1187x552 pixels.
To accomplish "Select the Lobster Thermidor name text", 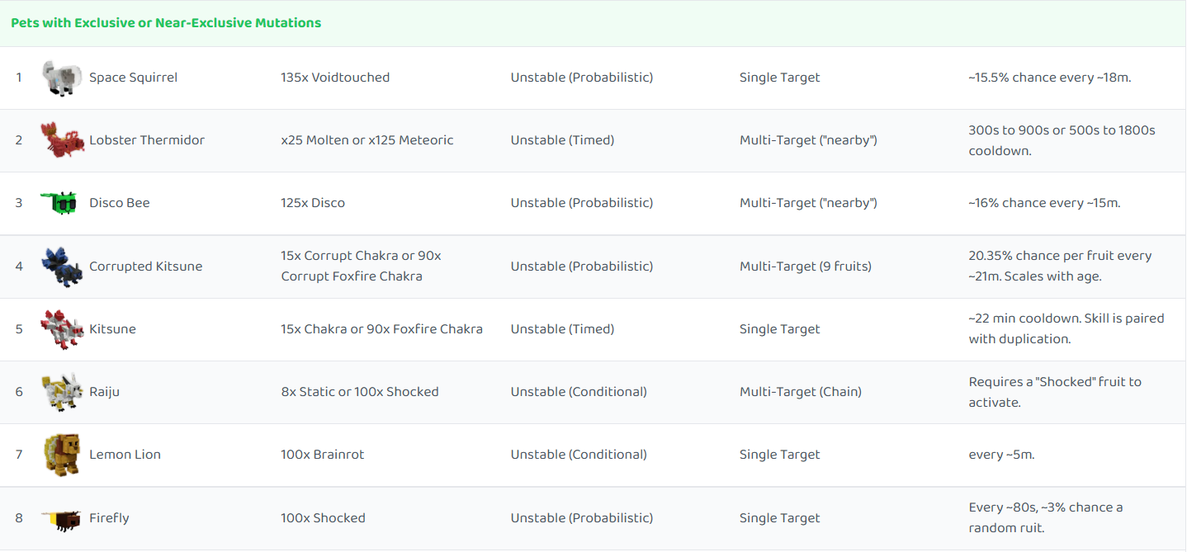I will click(147, 140).
